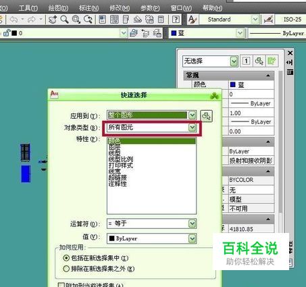Toggle the layer 0 lock icon

coord(7,33)
